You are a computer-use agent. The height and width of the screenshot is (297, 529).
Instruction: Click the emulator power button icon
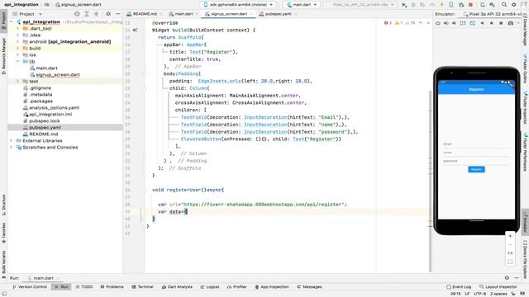click(x=437, y=23)
